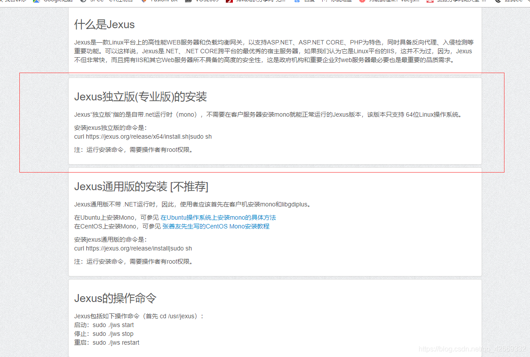Click '在Ubuntu上安装Mono，可参见' text
The height and width of the screenshot is (357, 530).
(117, 217)
